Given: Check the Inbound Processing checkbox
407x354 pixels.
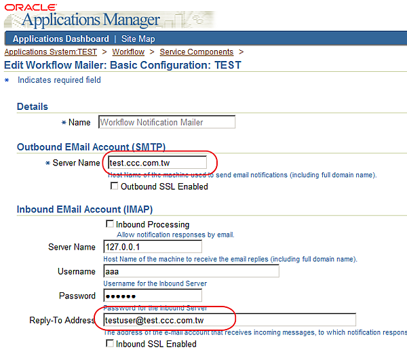Looking at the screenshot, I should (x=109, y=224).
